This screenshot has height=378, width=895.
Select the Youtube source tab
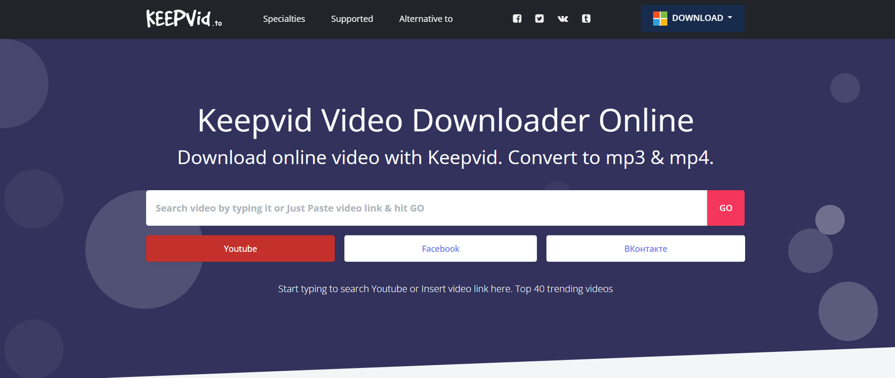point(241,248)
